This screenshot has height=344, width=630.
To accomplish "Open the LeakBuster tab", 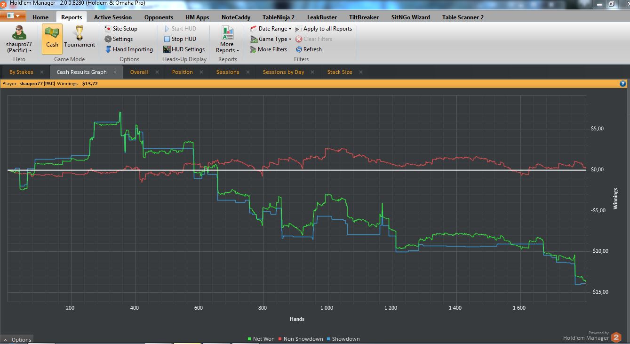I will click(322, 17).
